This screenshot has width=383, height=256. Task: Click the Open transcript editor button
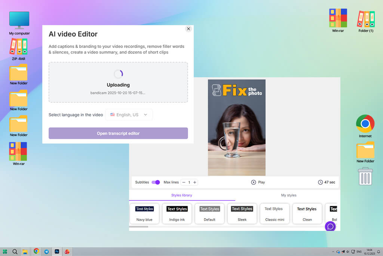118,133
